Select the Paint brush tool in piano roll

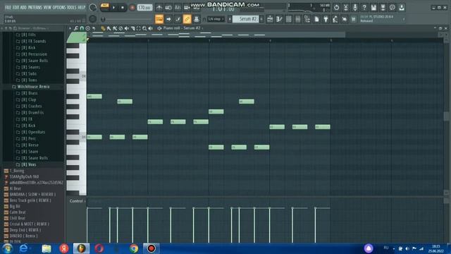(109, 28)
